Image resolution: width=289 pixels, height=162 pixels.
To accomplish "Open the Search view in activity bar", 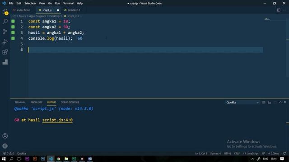I will coord(5,21).
